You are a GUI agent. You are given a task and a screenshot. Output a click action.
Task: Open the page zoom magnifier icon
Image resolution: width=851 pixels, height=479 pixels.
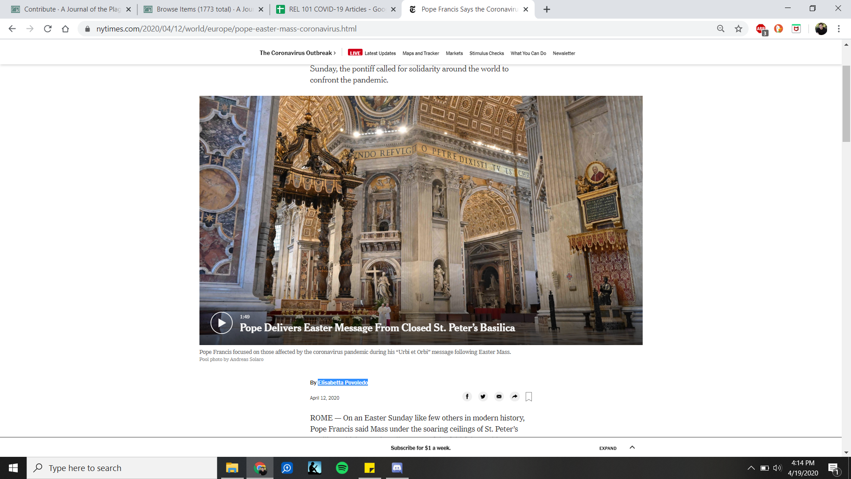721,29
